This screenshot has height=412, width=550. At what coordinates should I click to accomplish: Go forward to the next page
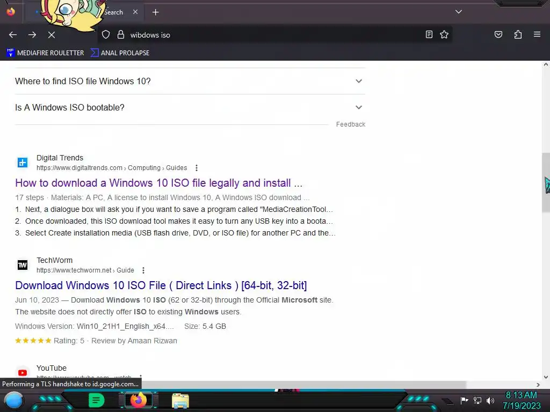tap(32, 35)
